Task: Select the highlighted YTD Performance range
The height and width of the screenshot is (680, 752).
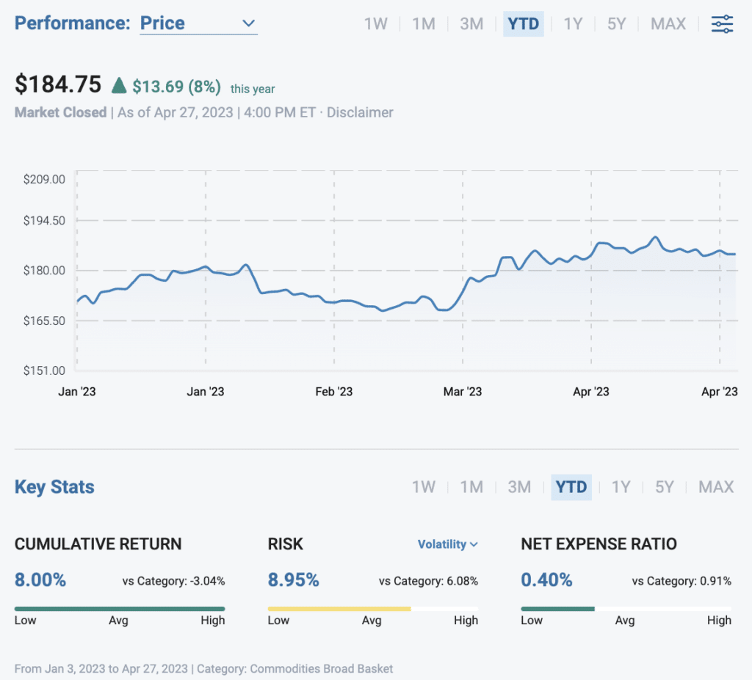Action: pos(523,23)
